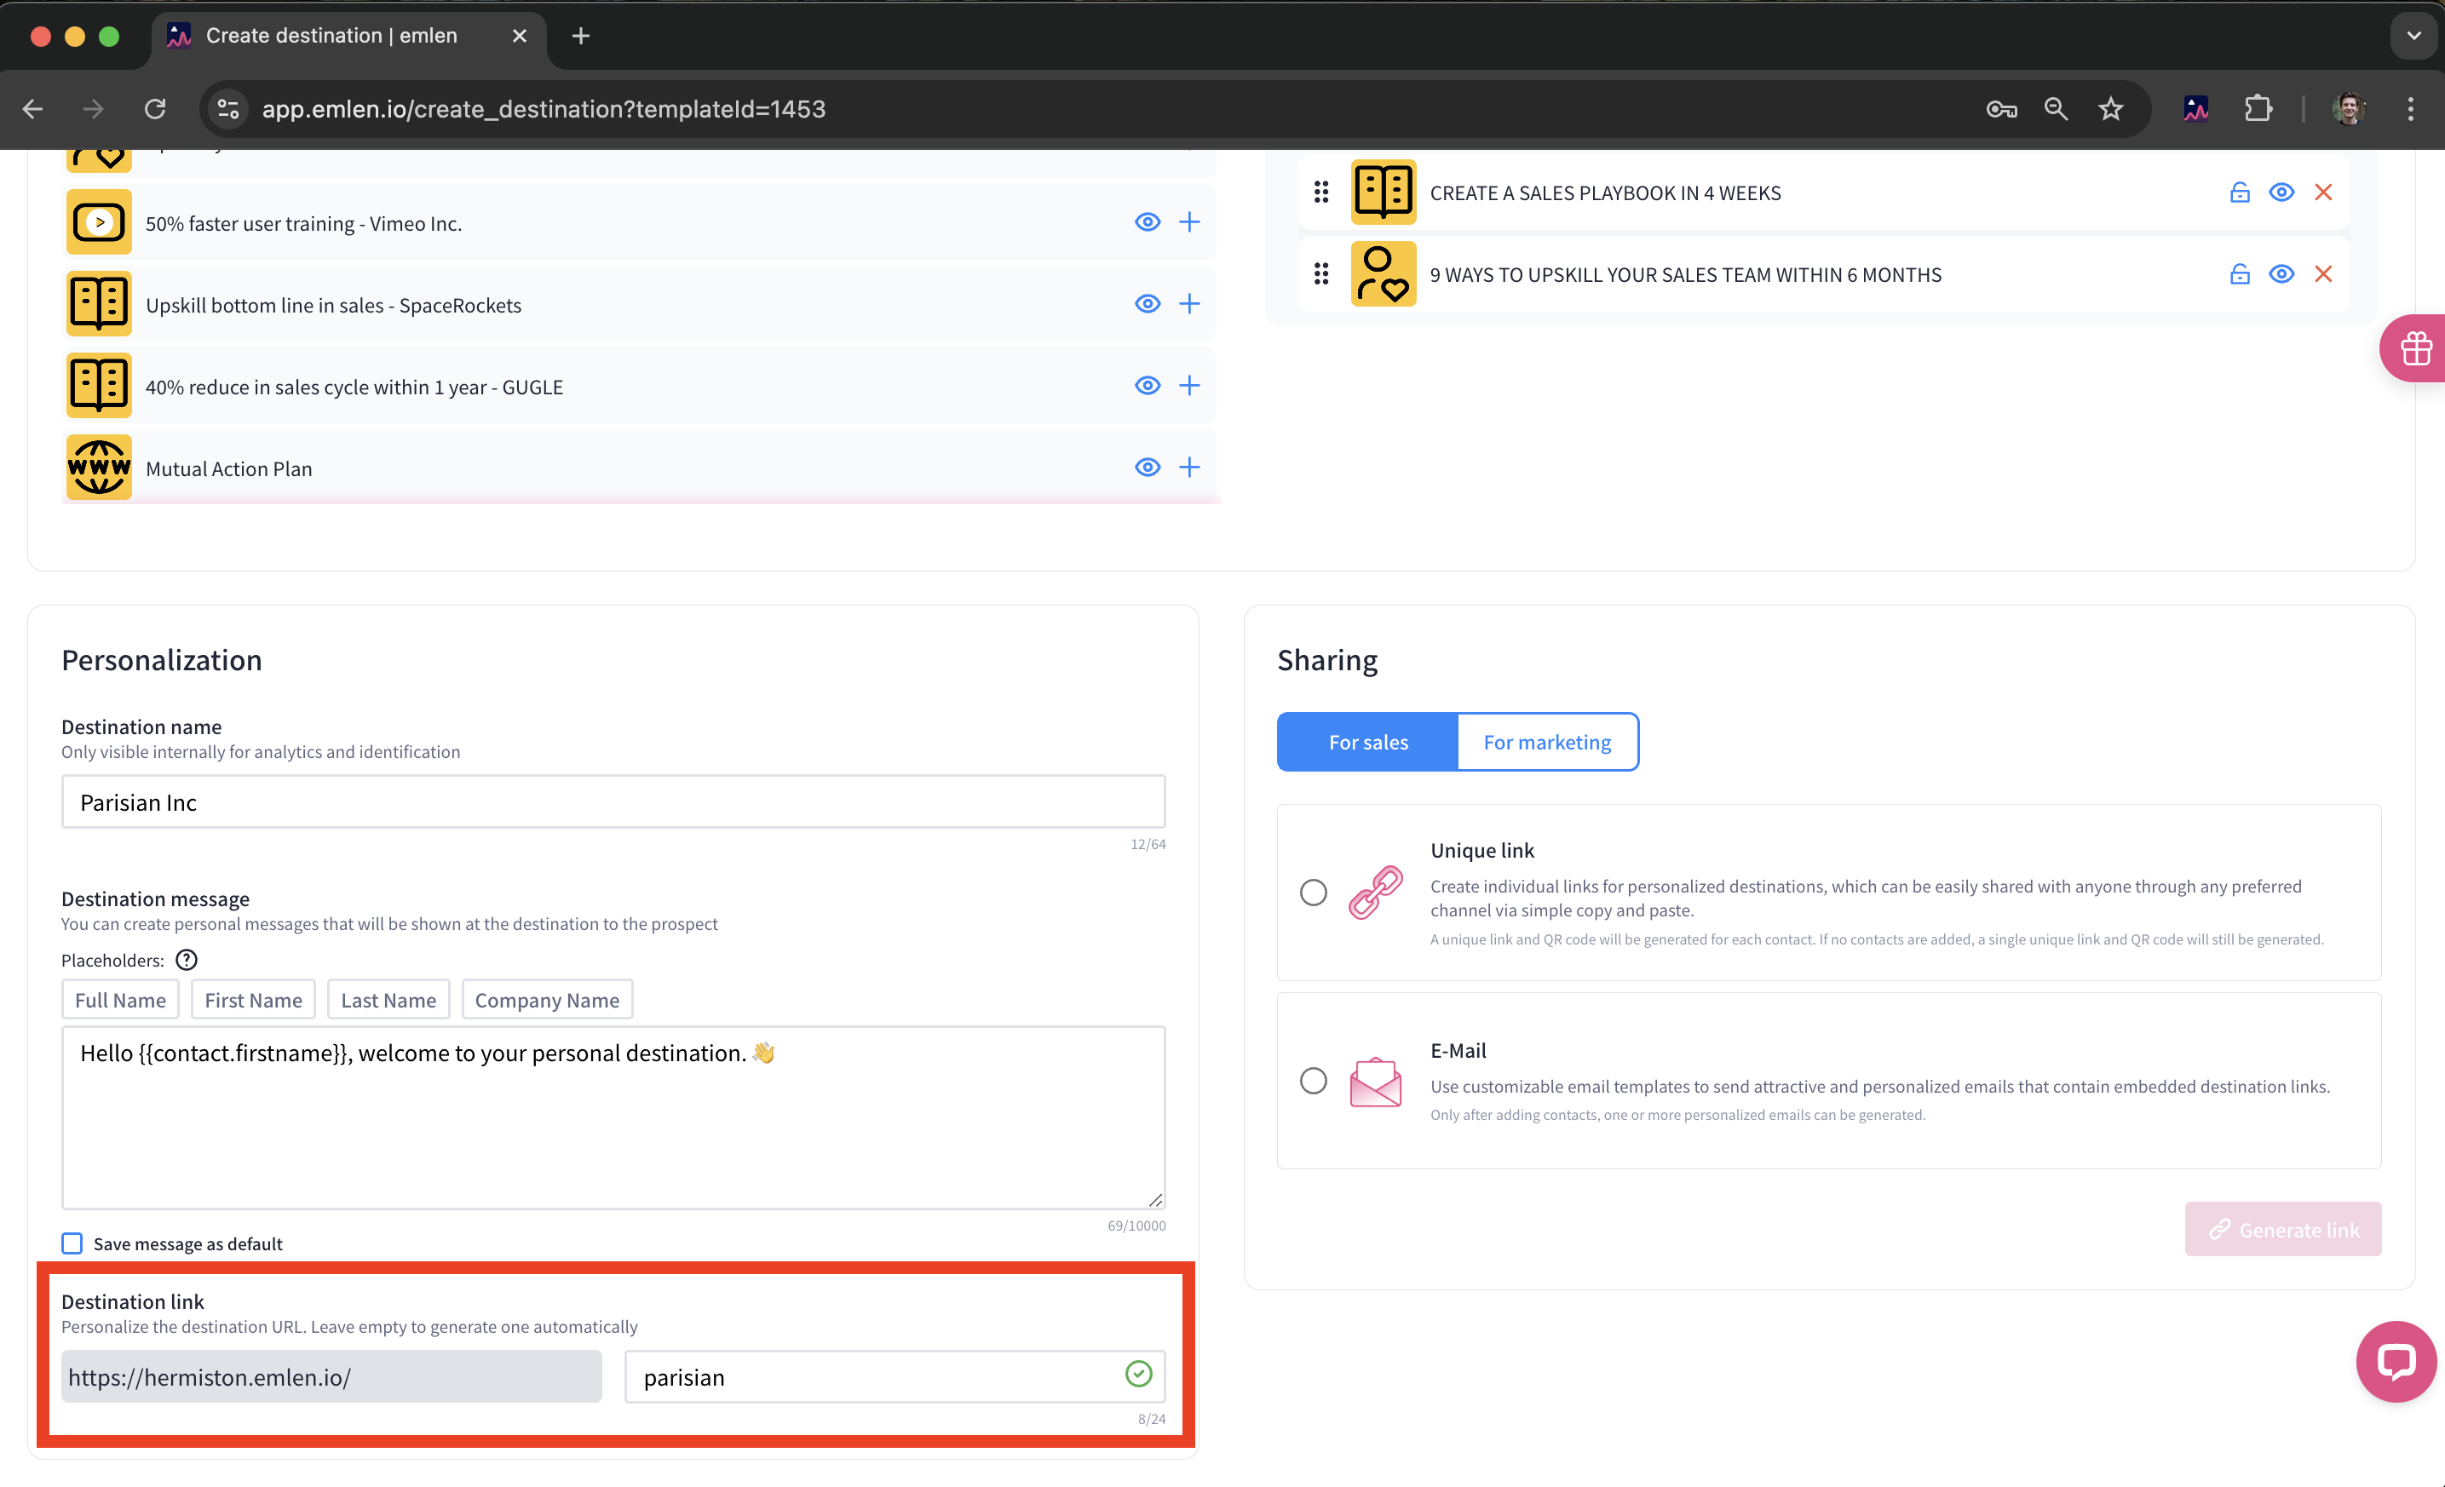2445x1487 pixels.
Task: Open Chrome's three-dot menu
Action: point(2410,109)
